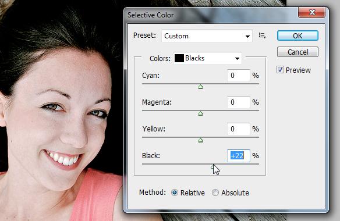Cancel the Selective Color dialog
This screenshot has width=340, height=221.
tap(297, 52)
